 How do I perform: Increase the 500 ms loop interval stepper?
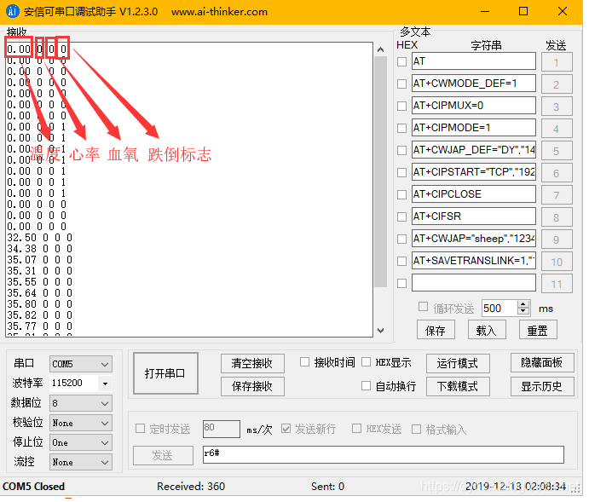[x=523, y=304]
